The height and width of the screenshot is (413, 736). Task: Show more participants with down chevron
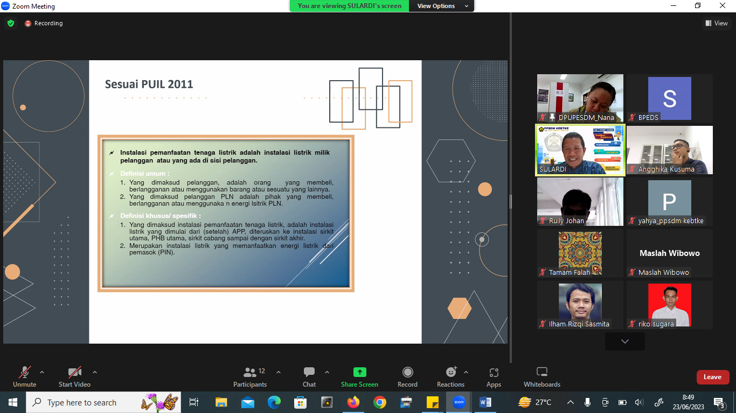(625, 341)
